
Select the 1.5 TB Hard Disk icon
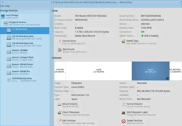click(x=9, y=31)
